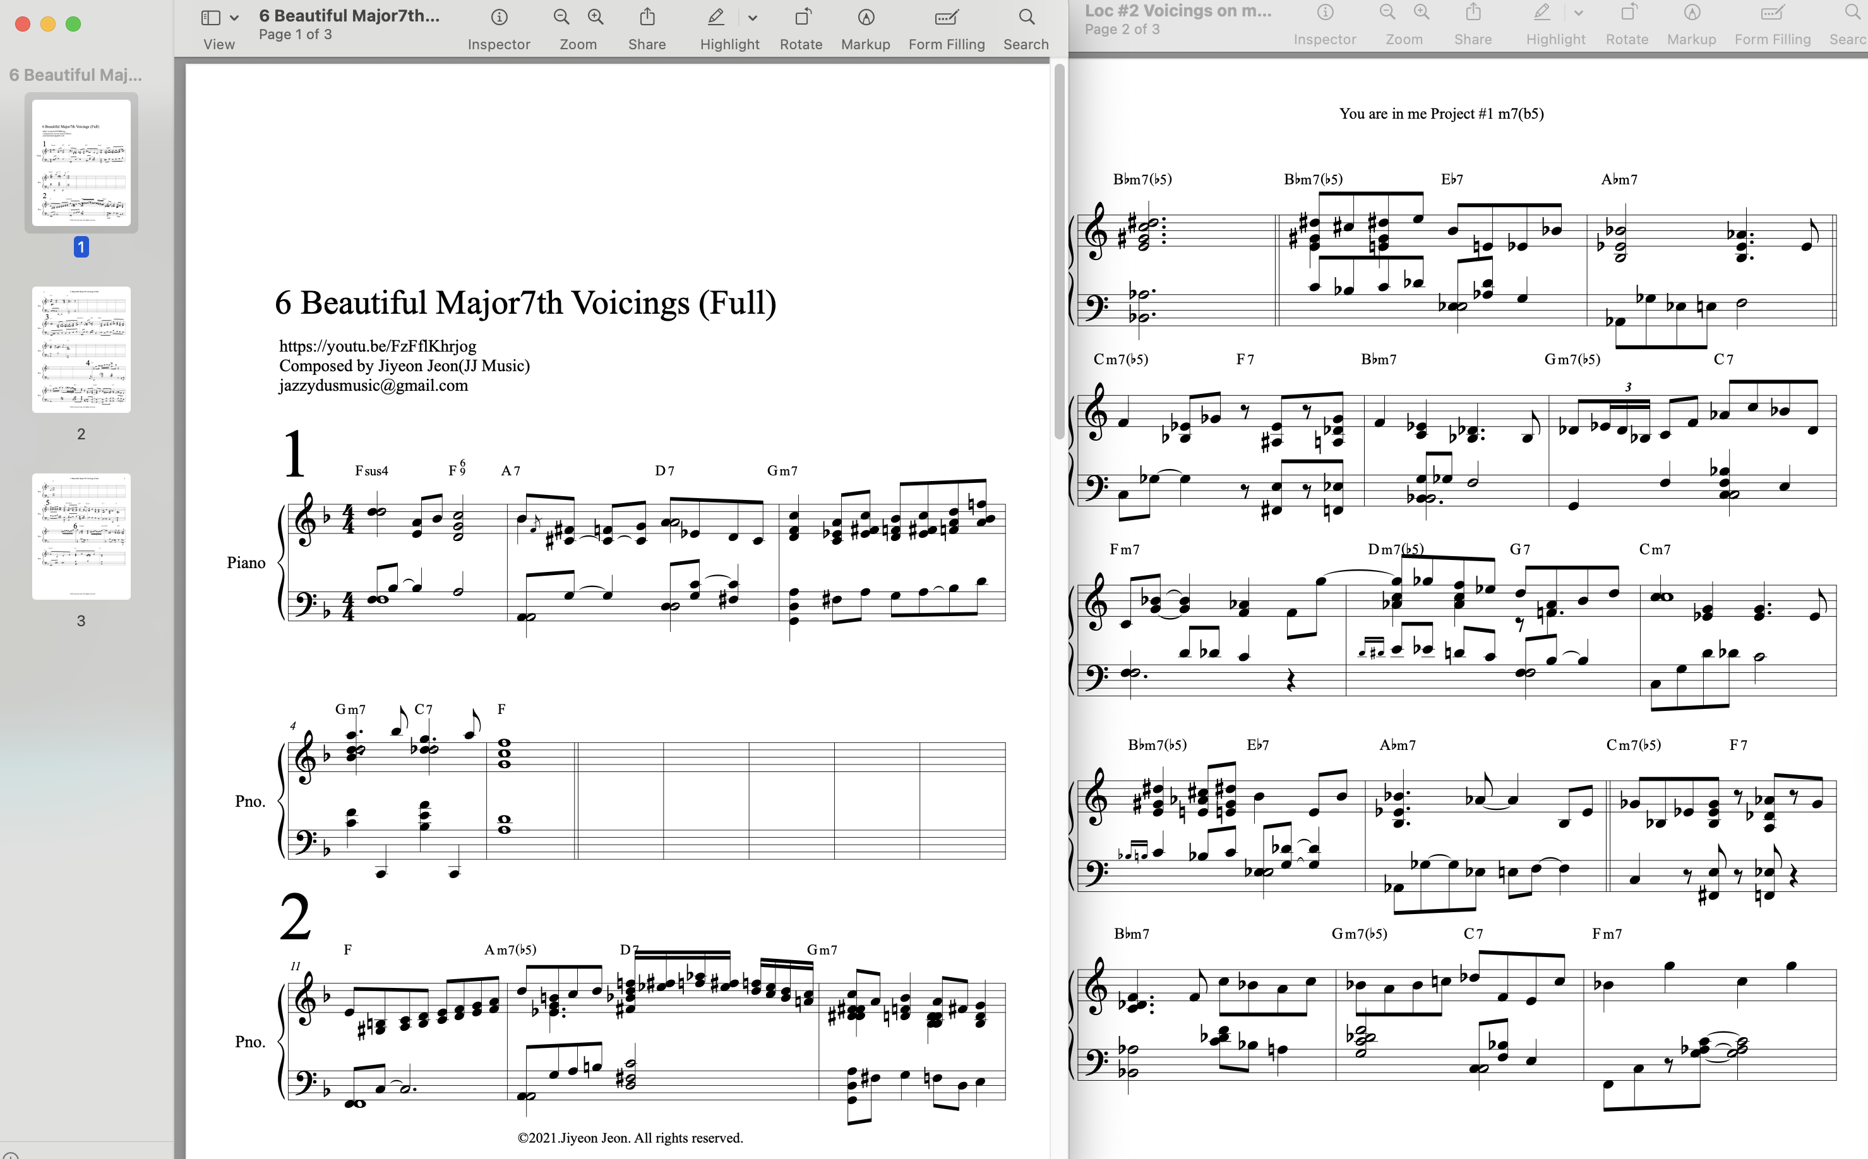Click the vertical scrollbar of the left document
The height and width of the screenshot is (1159, 1868).
pyautogui.click(x=1060, y=251)
